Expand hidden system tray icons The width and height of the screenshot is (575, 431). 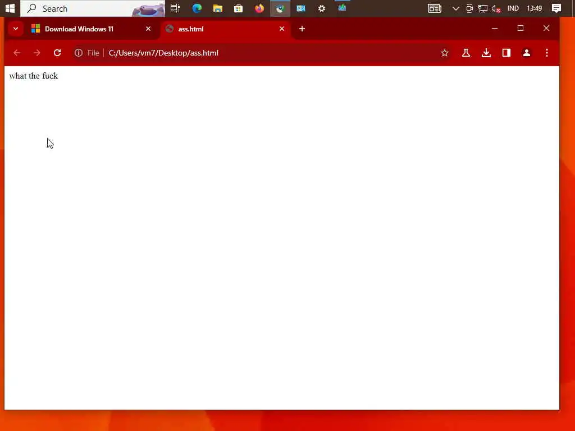point(456,8)
